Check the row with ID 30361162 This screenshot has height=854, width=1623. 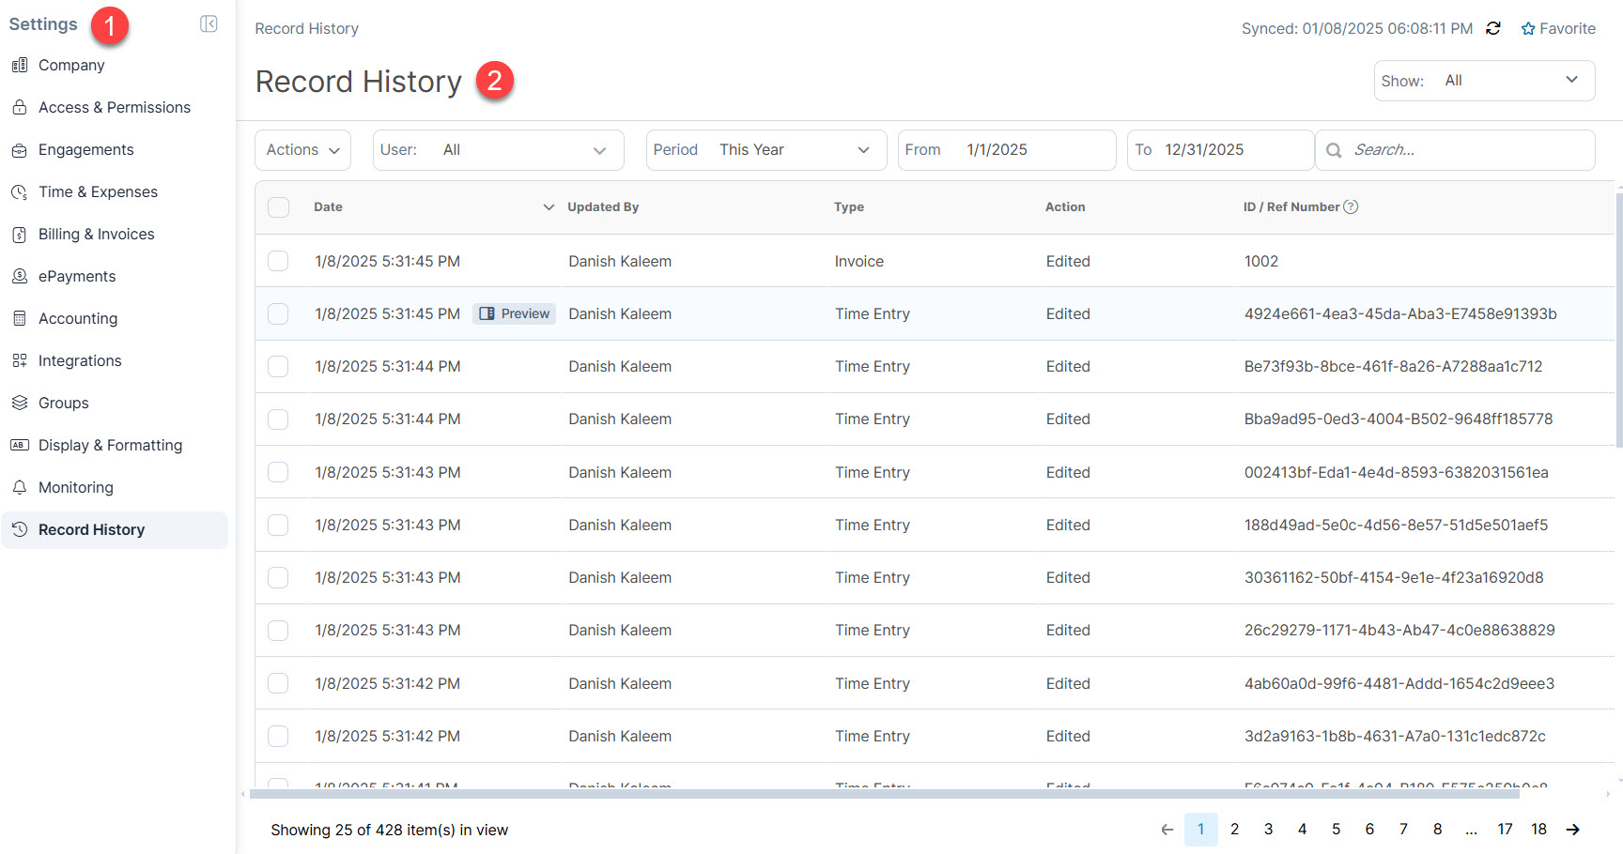click(x=278, y=577)
